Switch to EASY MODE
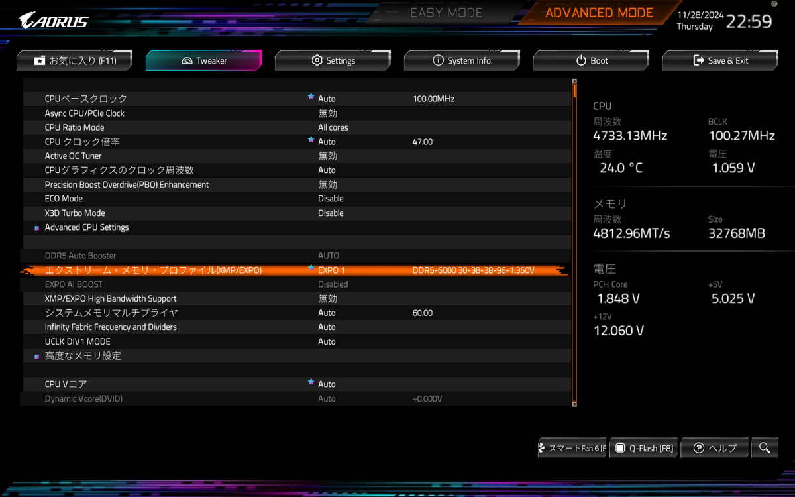795x497 pixels. click(447, 13)
